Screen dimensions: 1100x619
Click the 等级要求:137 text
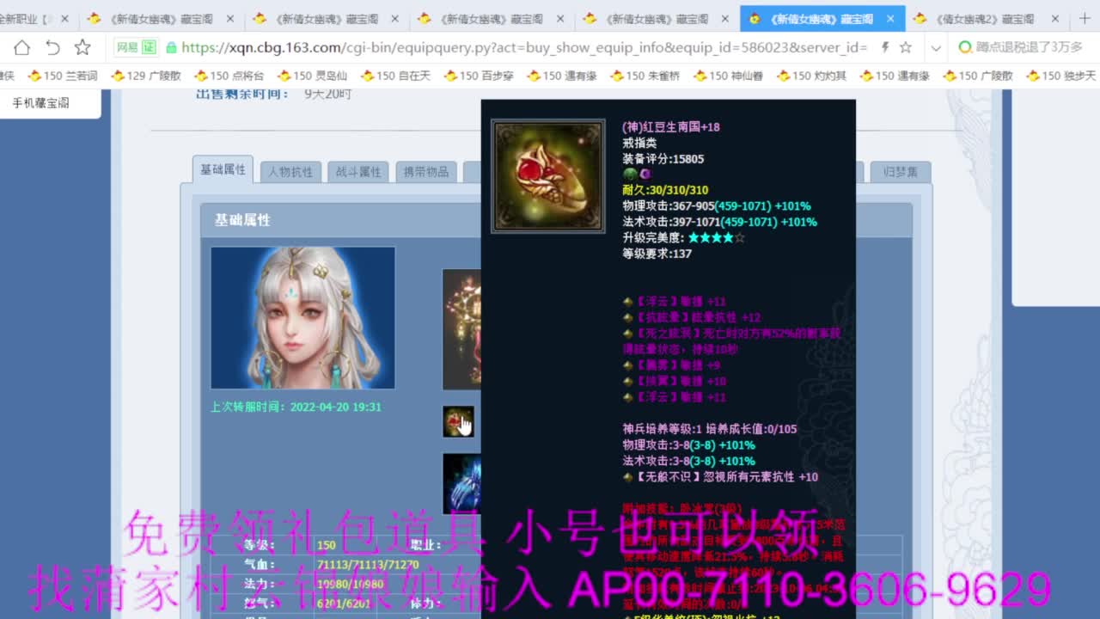[x=657, y=254]
